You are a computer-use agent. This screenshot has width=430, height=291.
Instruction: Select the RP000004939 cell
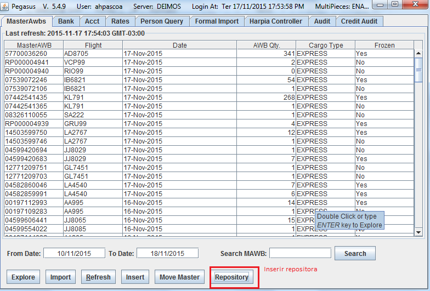click(34, 124)
